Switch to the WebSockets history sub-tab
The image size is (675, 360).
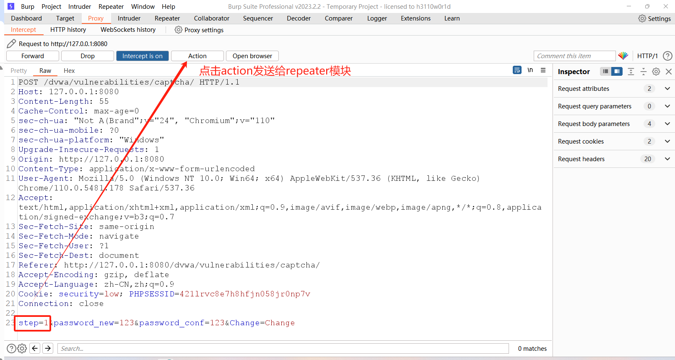[x=128, y=30]
